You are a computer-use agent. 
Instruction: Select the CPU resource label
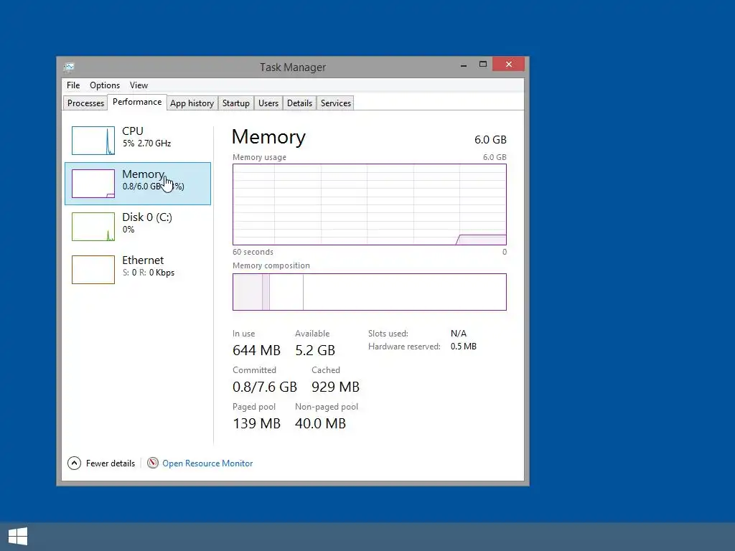pos(133,131)
